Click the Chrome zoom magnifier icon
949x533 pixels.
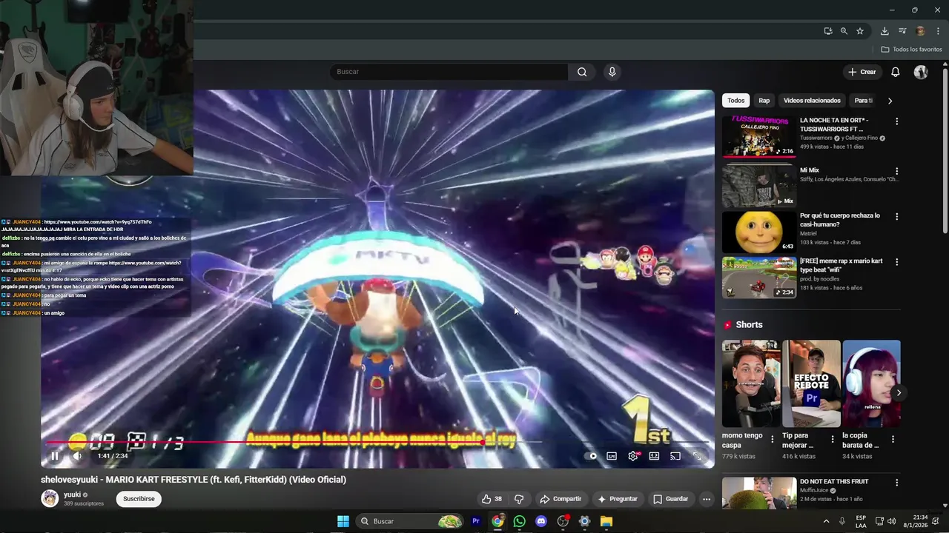click(844, 31)
